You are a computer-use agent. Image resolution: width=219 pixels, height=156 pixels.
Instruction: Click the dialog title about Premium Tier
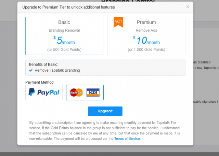(68, 7)
